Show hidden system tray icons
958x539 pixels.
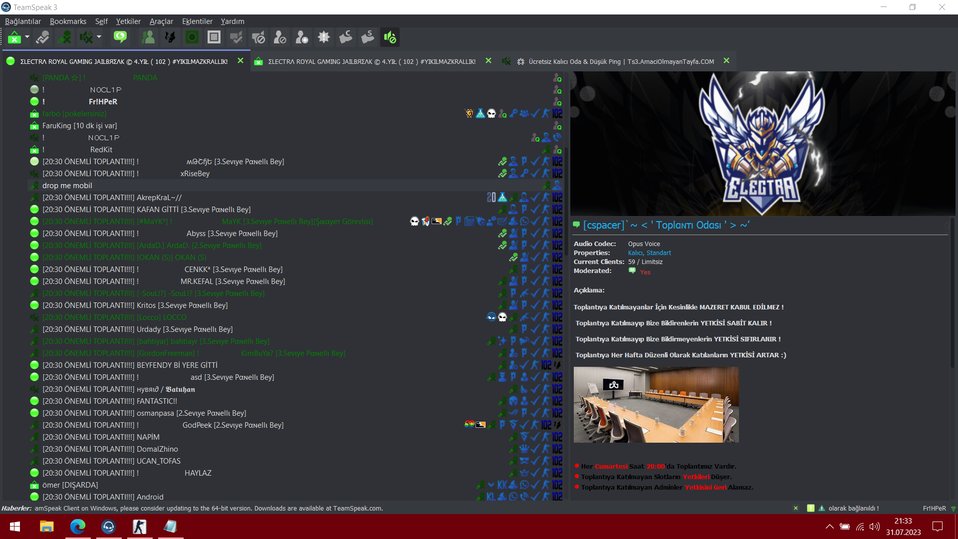[829, 527]
